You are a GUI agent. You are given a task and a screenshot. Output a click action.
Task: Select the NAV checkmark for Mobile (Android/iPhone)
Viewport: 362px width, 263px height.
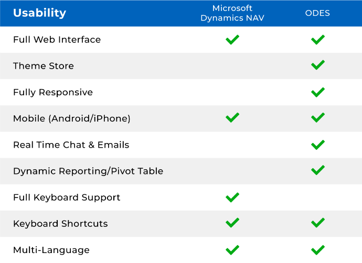click(x=232, y=117)
